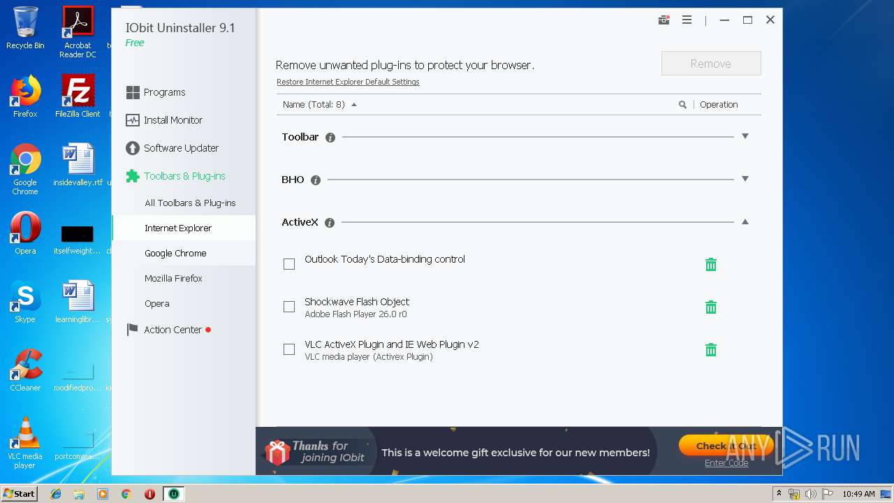Open the hamburger options menu
This screenshot has width=894, height=503.
click(x=687, y=20)
